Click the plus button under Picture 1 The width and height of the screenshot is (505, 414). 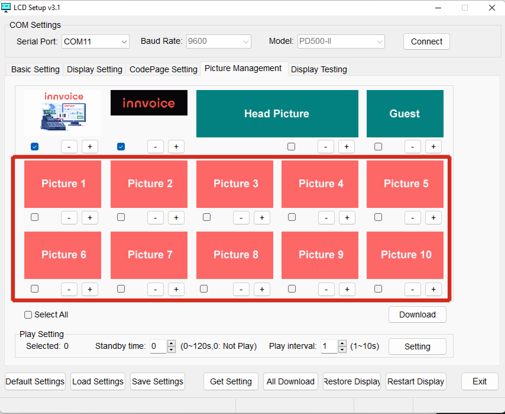90,217
